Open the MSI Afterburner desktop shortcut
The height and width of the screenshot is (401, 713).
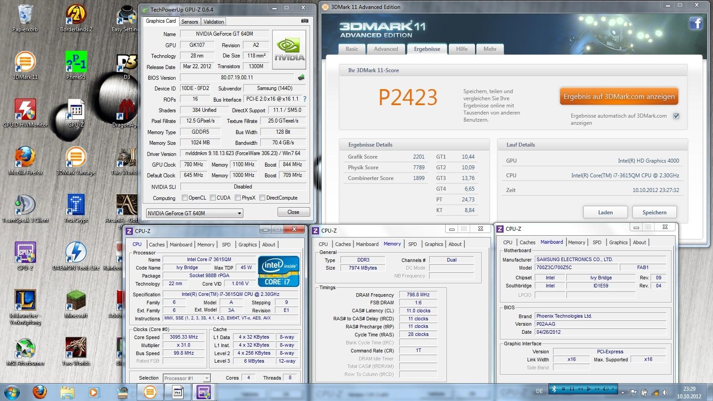click(25, 352)
